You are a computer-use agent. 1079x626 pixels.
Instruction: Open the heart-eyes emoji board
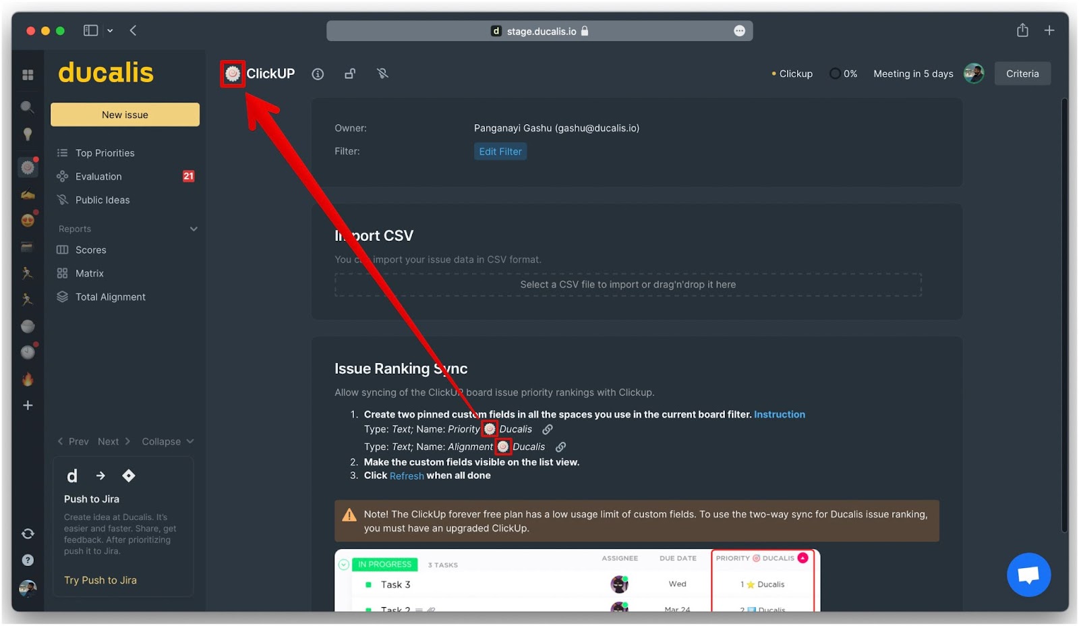(28, 221)
